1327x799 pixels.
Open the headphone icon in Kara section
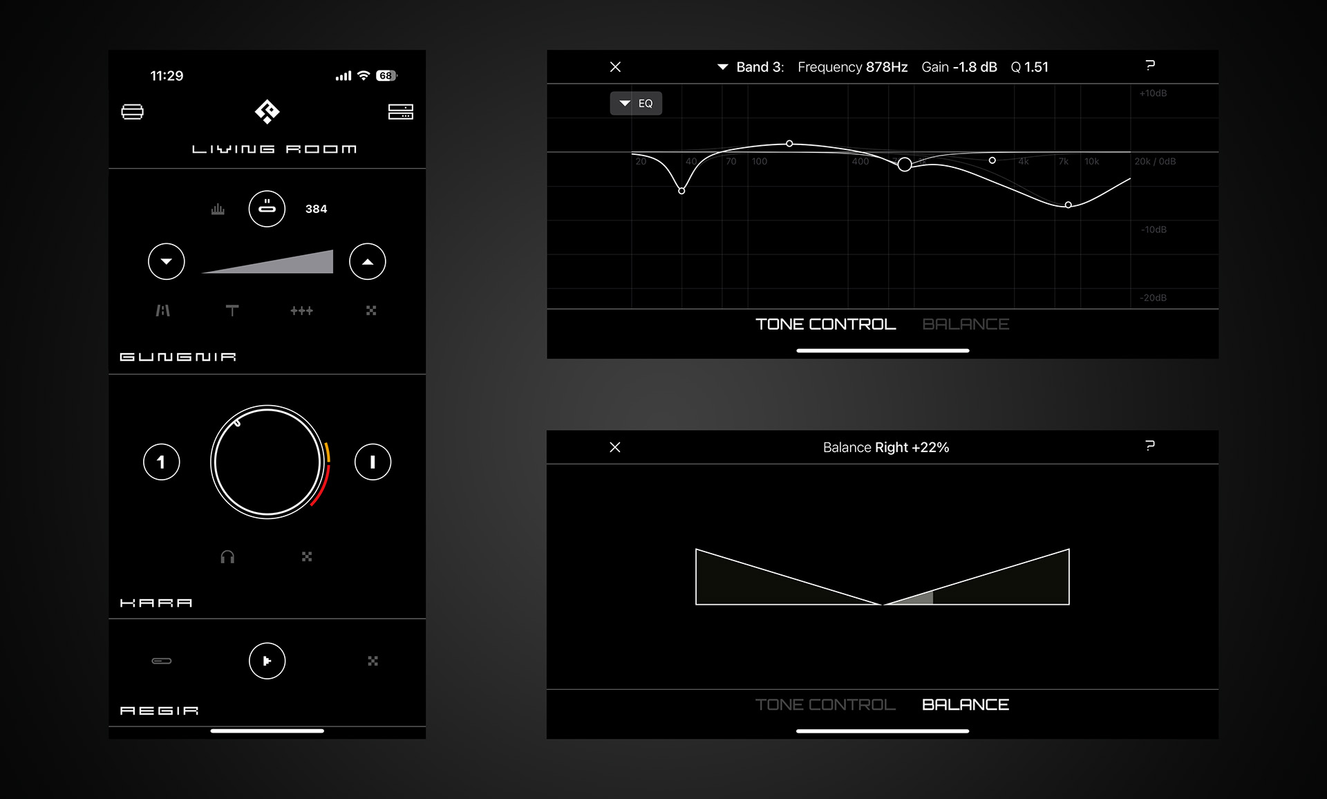pos(227,557)
